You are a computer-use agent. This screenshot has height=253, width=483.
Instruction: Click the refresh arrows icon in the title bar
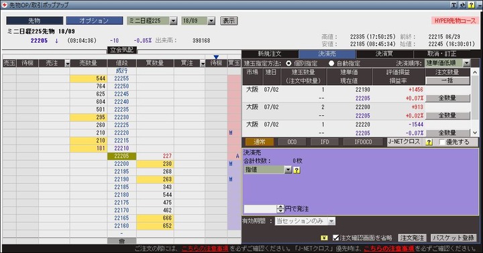[462, 5]
